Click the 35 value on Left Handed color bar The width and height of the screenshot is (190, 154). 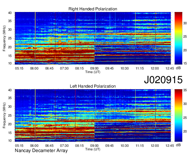pyautogui.click(x=185, y=90)
